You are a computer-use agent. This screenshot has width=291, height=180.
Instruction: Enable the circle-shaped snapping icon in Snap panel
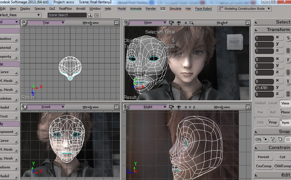pyautogui.click(x=280, y=139)
